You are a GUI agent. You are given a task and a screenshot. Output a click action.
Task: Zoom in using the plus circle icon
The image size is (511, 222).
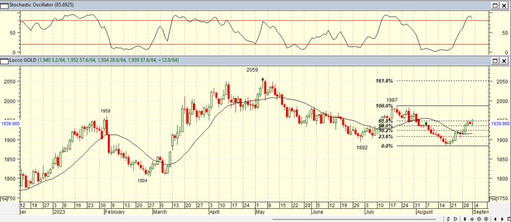[486, 219]
